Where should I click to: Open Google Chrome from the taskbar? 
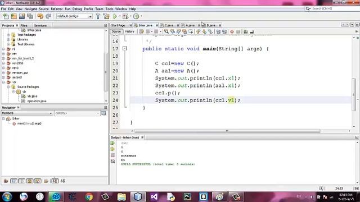click(x=89, y=197)
